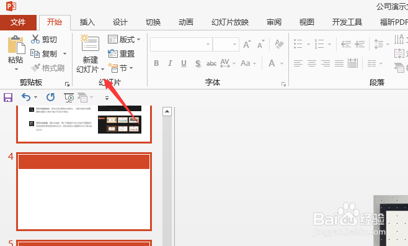Click Save icon in quick access toolbar
This screenshot has width=408, height=246.
point(8,98)
